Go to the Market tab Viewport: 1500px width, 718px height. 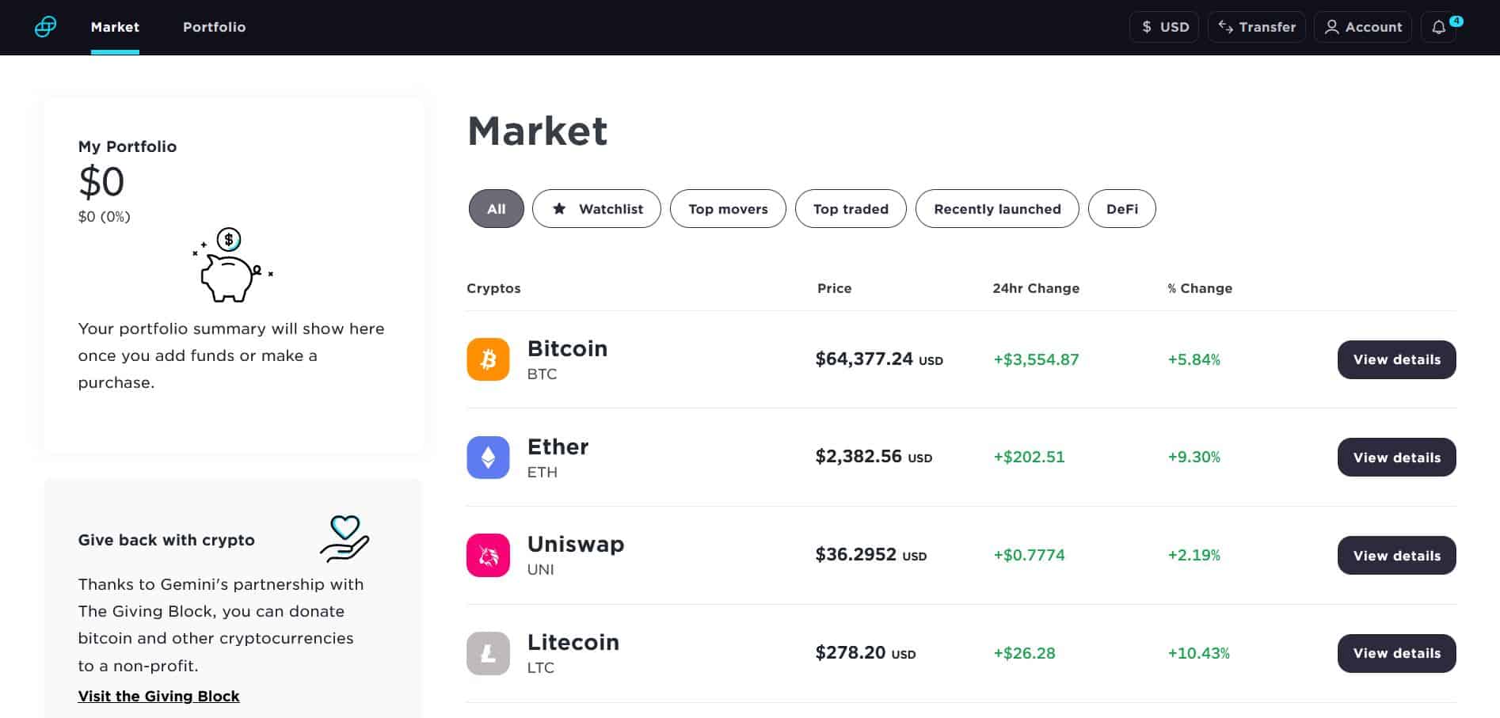click(x=115, y=27)
